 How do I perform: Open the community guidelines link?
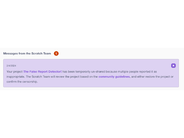point(114,77)
